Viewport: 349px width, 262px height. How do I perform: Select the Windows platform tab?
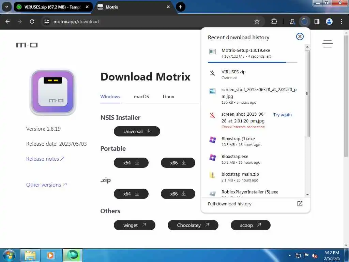coord(110,97)
